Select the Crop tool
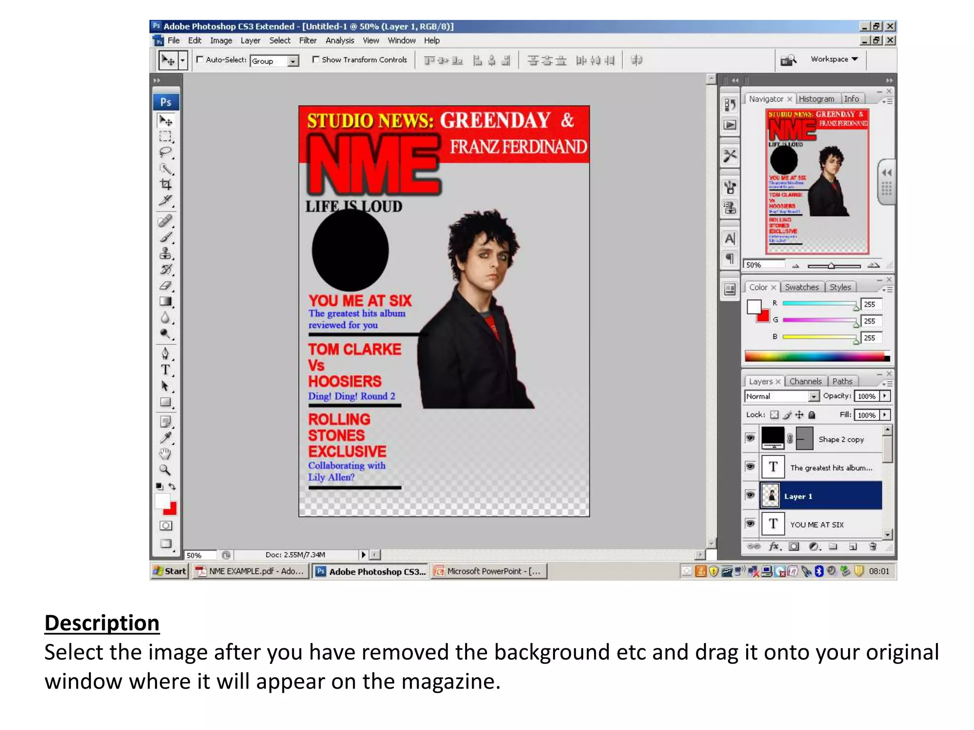 coord(166,184)
